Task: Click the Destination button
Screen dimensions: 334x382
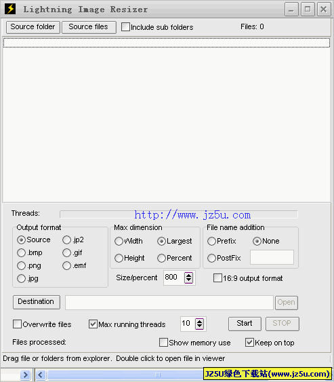Action: (x=37, y=302)
